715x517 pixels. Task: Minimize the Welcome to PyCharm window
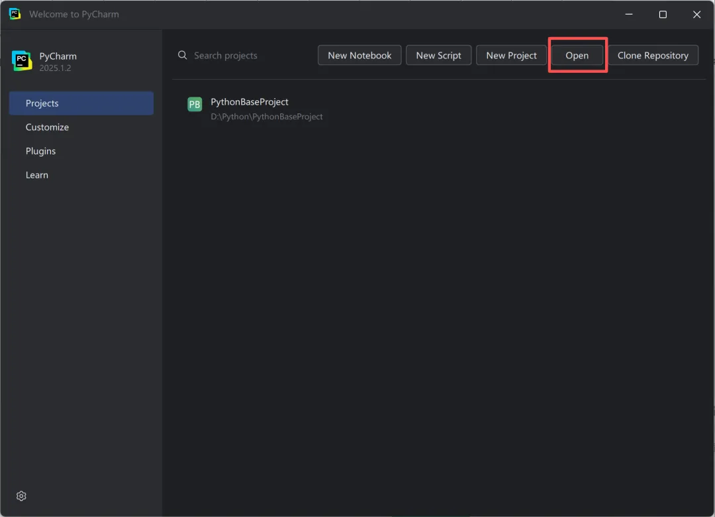point(629,14)
